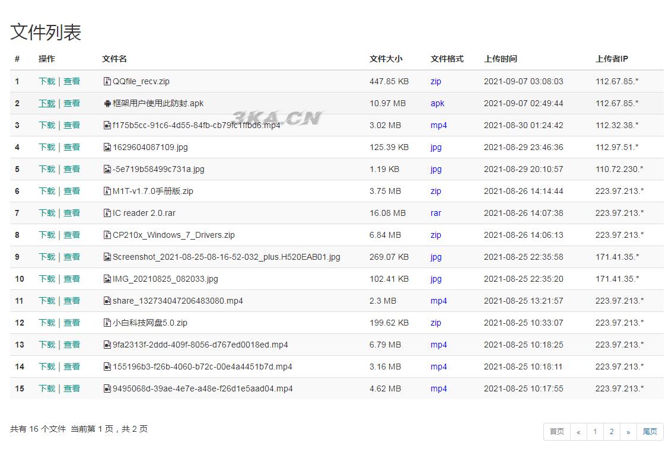Click the image icon beside 1629604087109.jpg
The height and width of the screenshot is (462, 672).
point(107,147)
